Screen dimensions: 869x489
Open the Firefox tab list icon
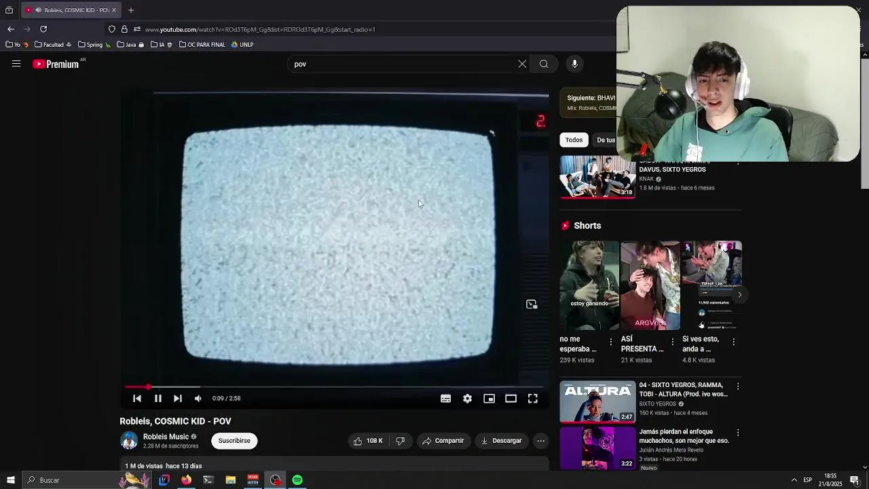tap(9, 10)
